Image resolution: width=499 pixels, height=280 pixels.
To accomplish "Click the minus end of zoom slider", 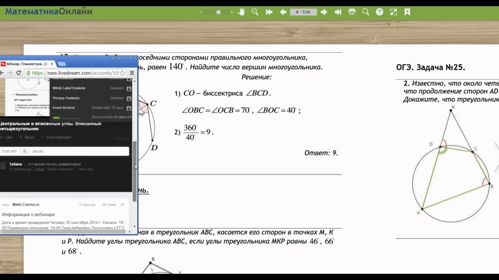I will [x=200, y=12].
